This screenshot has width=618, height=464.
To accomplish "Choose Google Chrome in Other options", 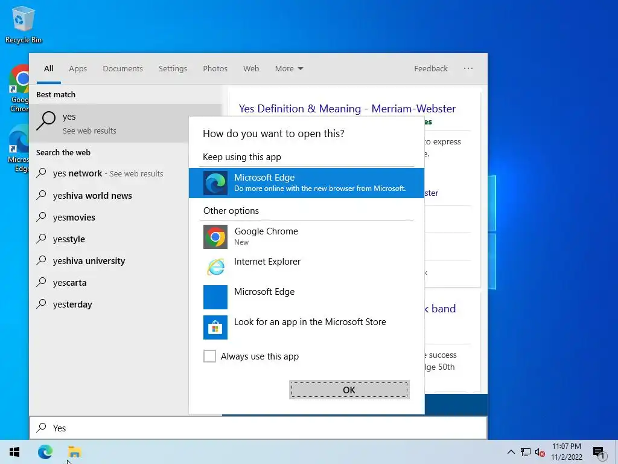I will pos(306,236).
